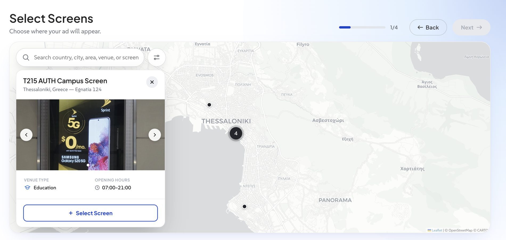Click the step progress bar 1/4
Screen dimensions: 506x240
tap(362, 27)
